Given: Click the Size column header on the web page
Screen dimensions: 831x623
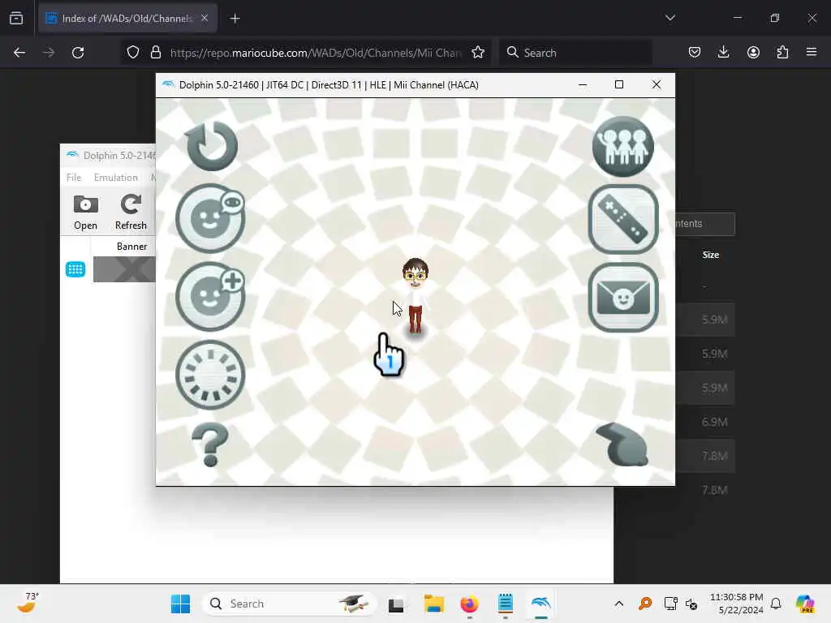Looking at the screenshot, I should click(711, 255).
